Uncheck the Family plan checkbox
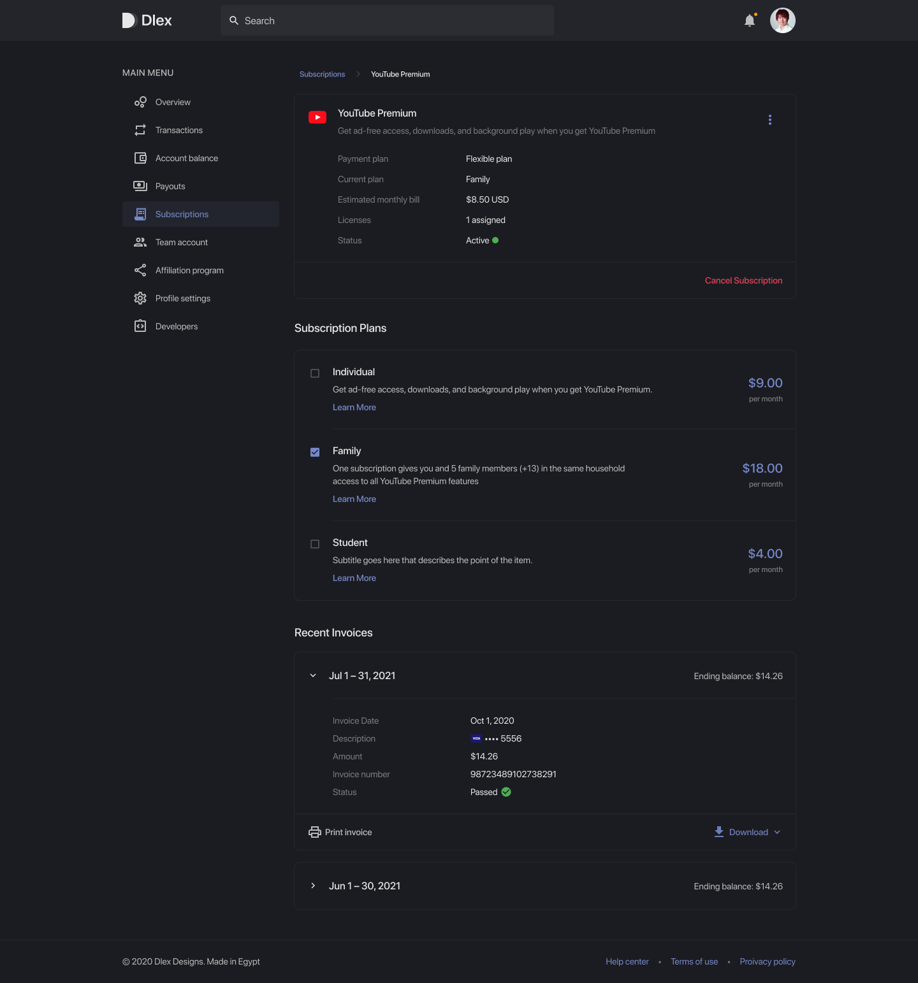918x983 pixels. (x=315, y=452)
